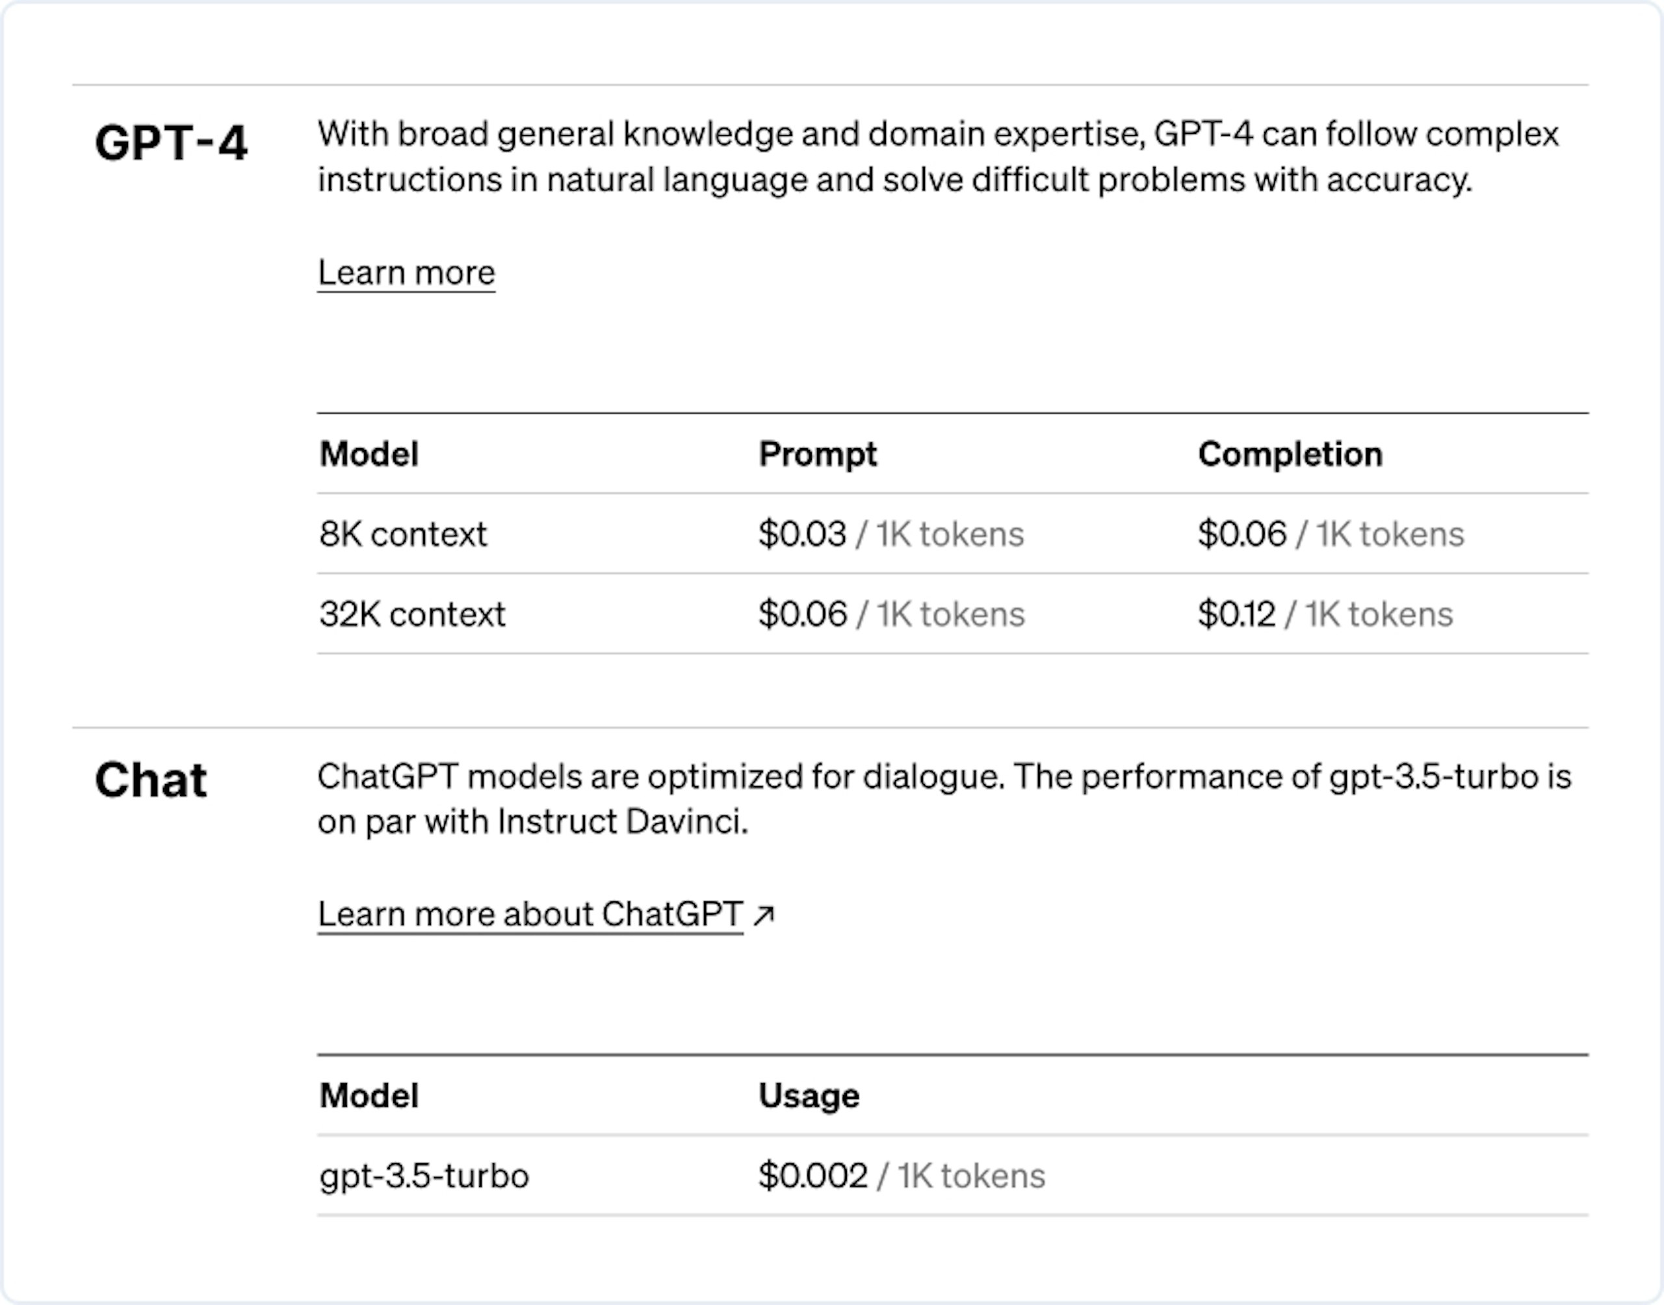Click the Model header in Chat table
The image size is (1664, 1305).
point(369,1096)
